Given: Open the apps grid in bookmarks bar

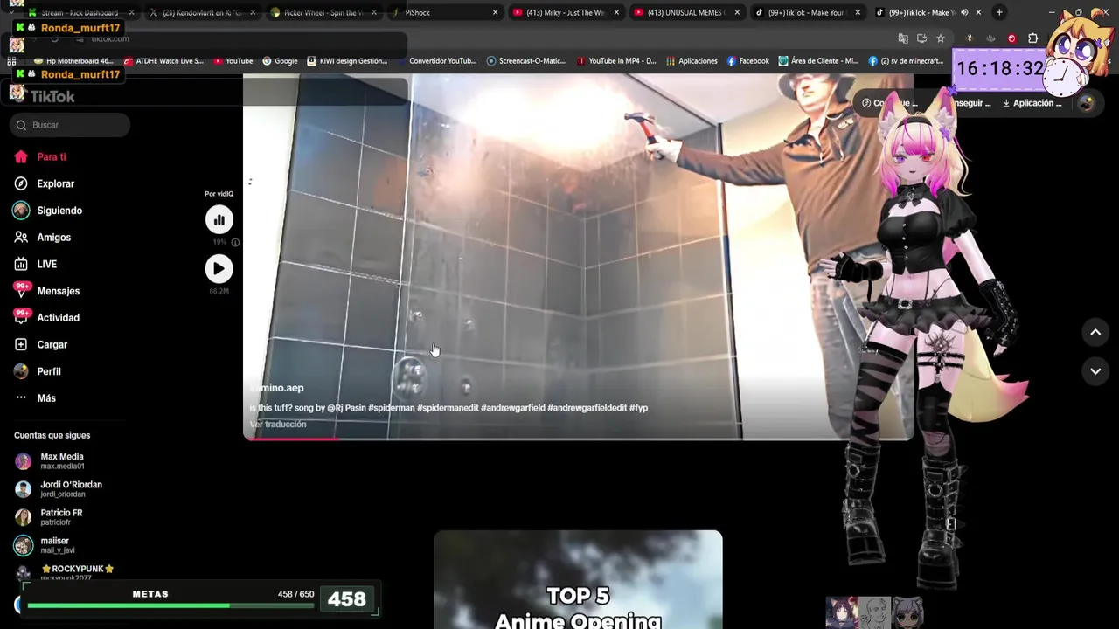Looking at the screenshot, I should [x=11, y=61].
